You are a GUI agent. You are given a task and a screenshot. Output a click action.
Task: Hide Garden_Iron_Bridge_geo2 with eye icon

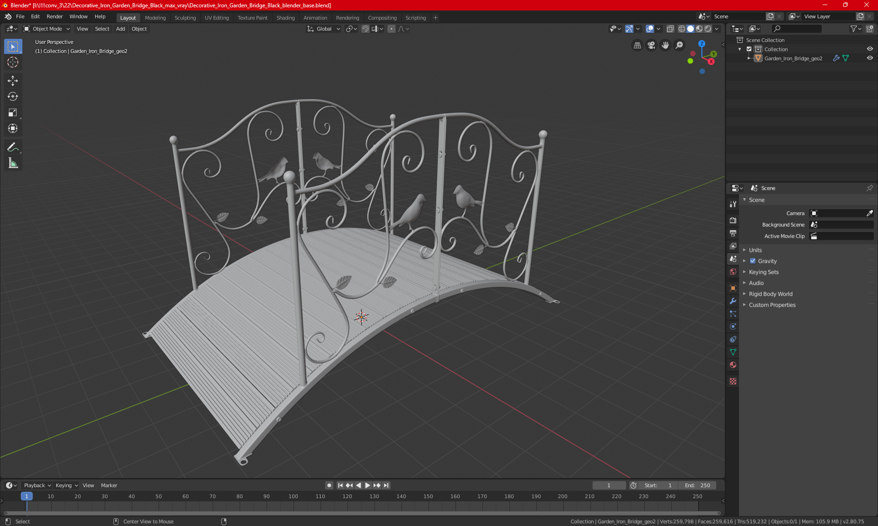[870, 58]
